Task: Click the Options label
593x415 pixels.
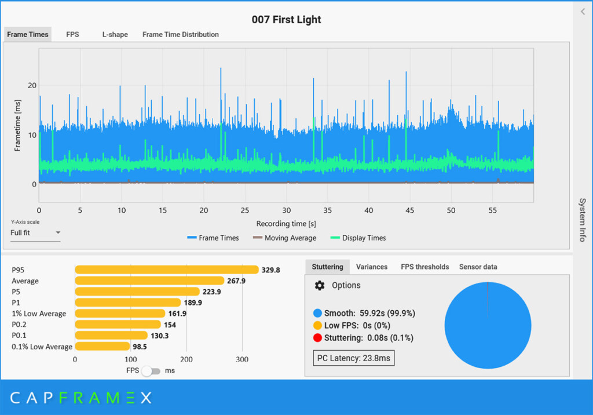Action: (346, 286)
